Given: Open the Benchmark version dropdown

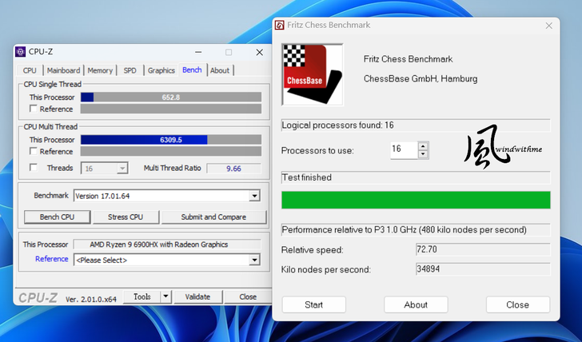Looking at the screenshot, I should [254, 196].
